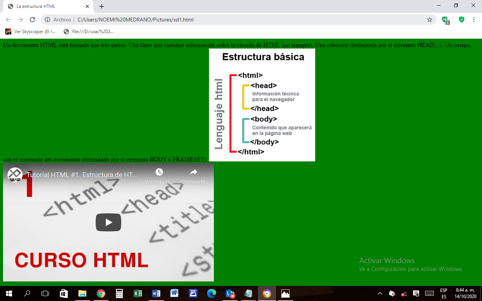The image size is (482, 301).
Task: Select the La estructurá HTML tab
Action: [45, 6]
